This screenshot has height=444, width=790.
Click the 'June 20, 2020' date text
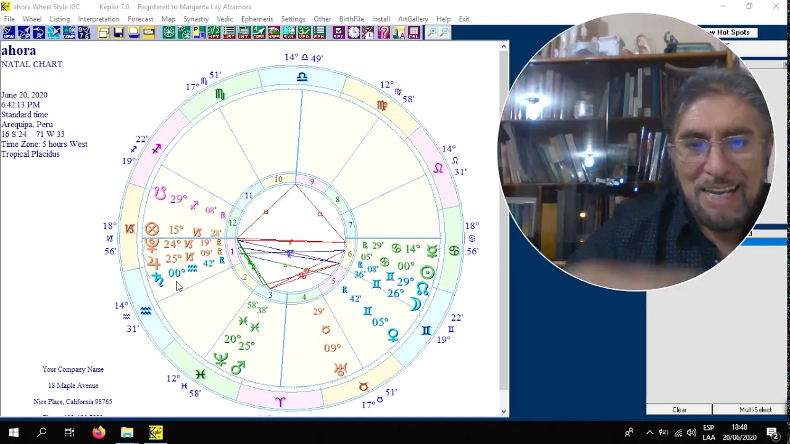[24, 95]
